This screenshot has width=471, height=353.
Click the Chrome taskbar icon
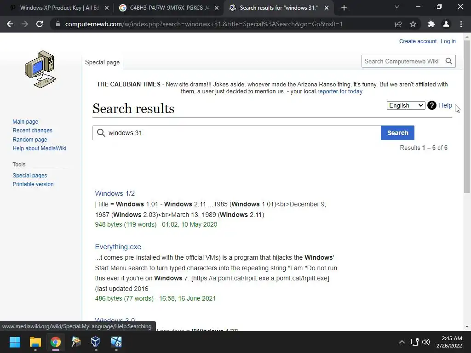click(x=56, y=342)
